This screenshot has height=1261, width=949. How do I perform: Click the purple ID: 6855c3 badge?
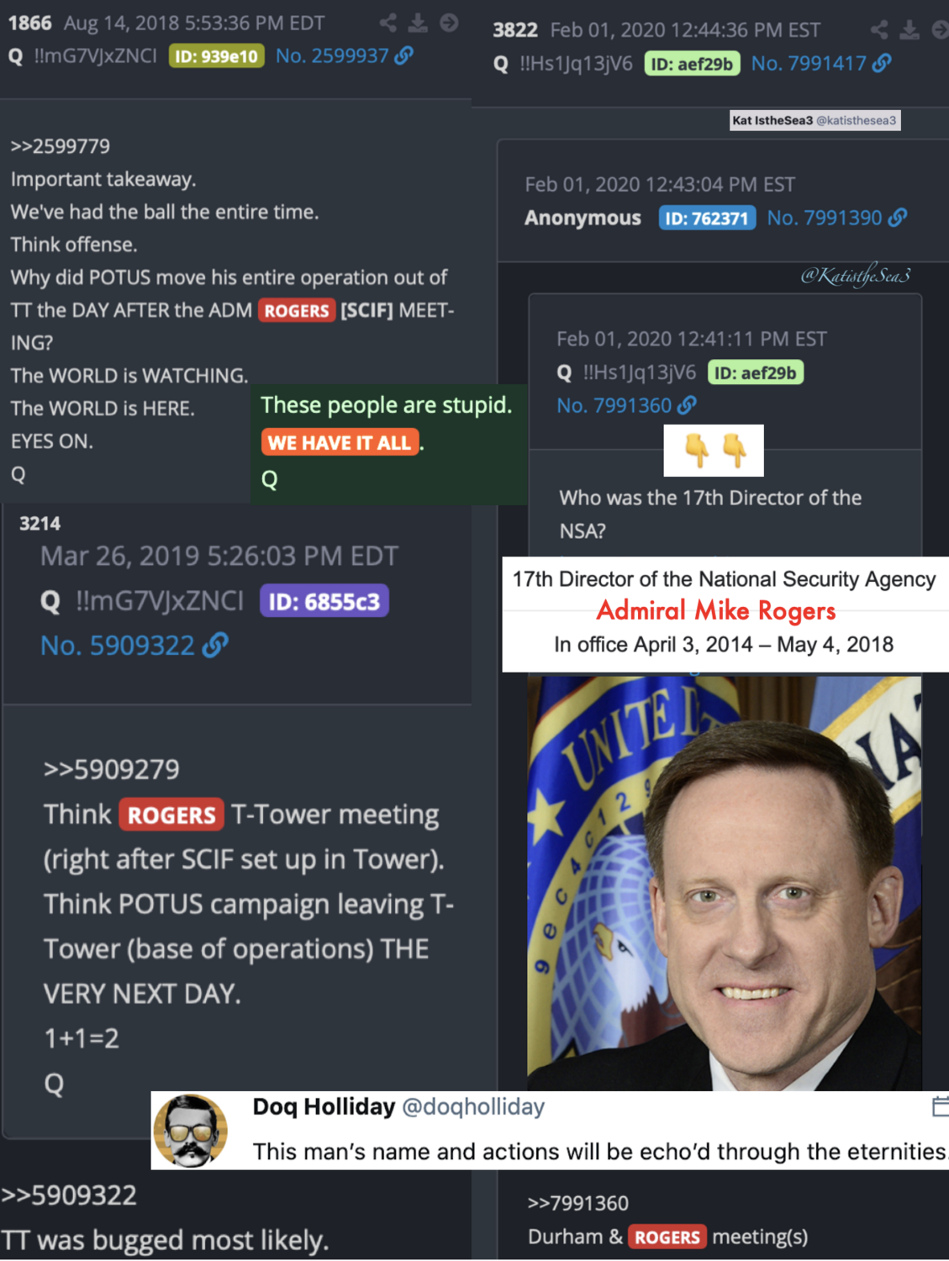tap(324, 601)
